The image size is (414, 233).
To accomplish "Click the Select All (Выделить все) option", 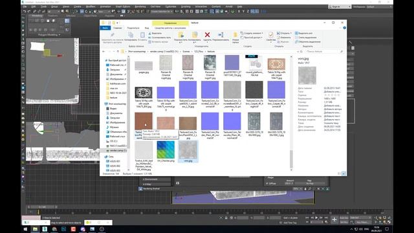I will coord(303,33).
